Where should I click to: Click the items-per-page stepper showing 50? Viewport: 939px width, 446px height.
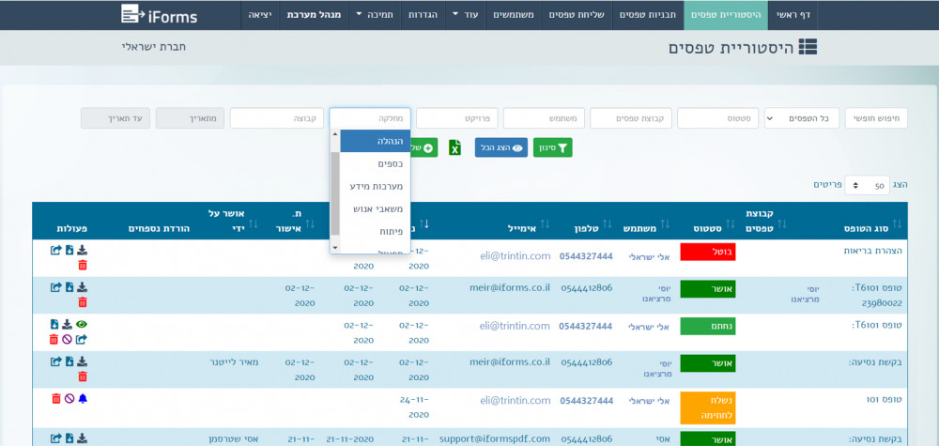click(x=867, y=185)
